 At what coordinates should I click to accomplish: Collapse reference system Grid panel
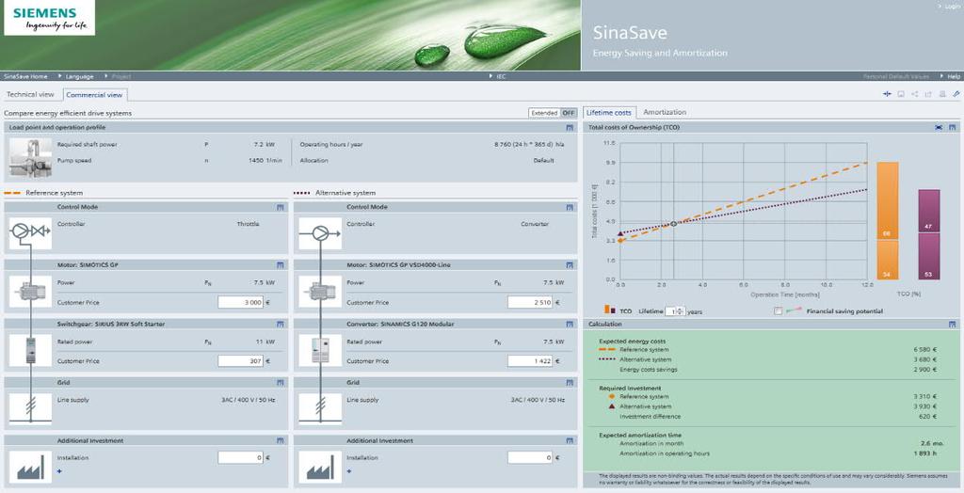tap(280, 382)
